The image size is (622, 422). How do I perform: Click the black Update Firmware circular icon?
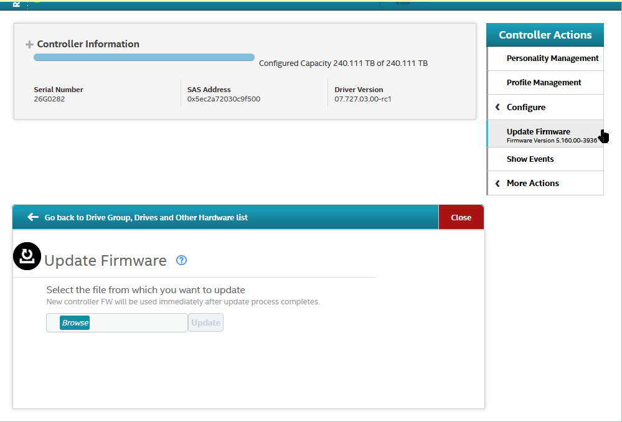coord(27,256)
